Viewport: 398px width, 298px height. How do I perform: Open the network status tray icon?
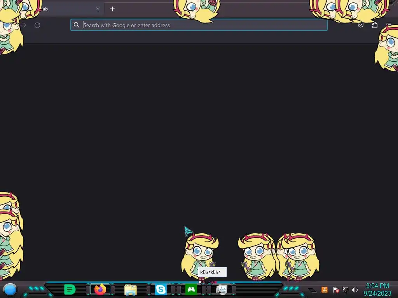345,289
